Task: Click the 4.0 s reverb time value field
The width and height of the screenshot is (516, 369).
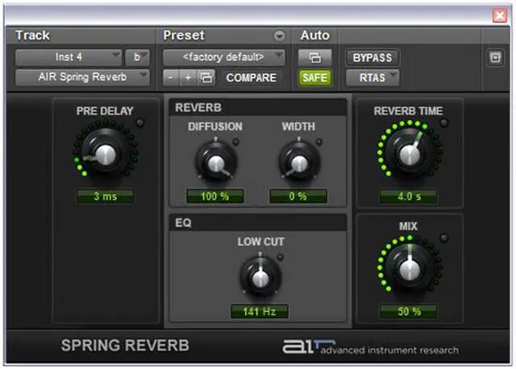Action: pos(409,197)
